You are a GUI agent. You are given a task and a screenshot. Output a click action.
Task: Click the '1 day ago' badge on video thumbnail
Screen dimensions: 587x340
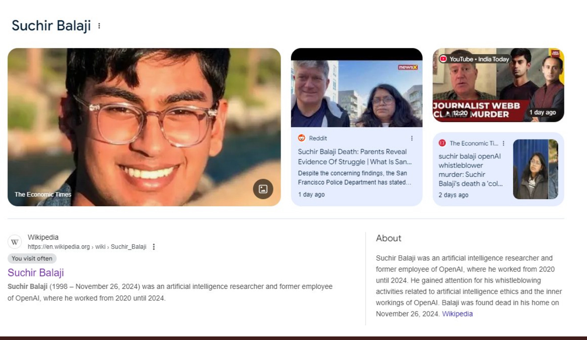(543, 112)
